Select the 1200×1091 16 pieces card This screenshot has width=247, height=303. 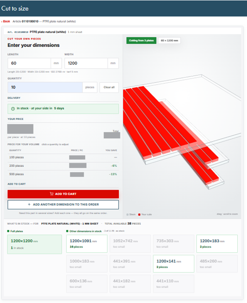point(87,244)
